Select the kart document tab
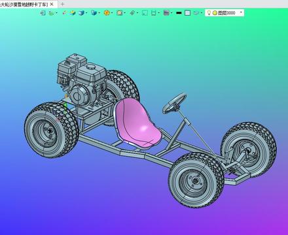Image resolution: width=288 pixels, height=235 pixels. tap(24, 5)
